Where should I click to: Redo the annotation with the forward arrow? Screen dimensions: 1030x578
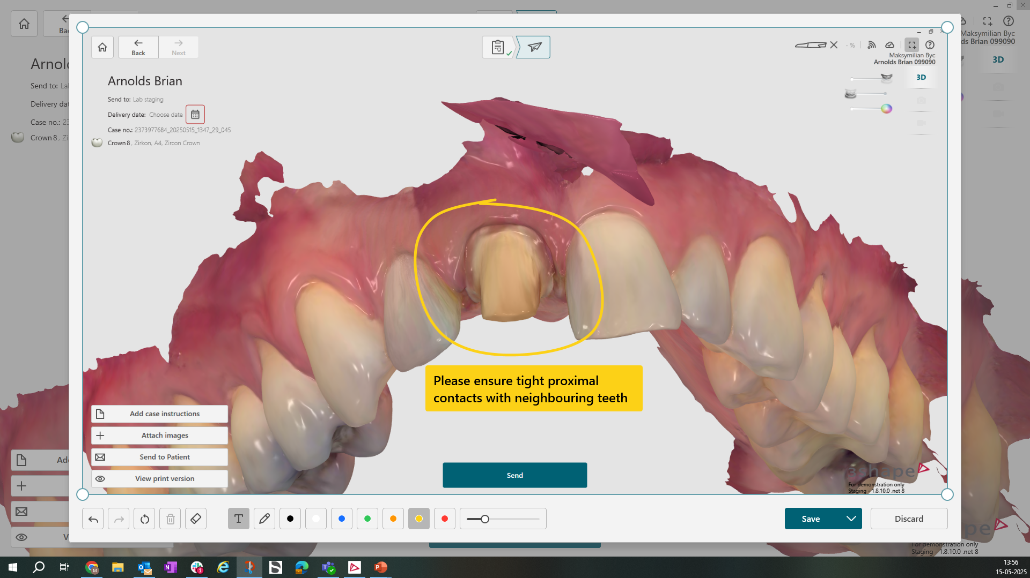(119, 519)
